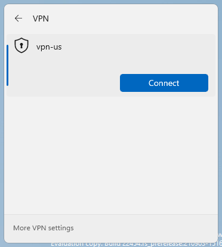Click the vpn-us shield lock icon
Image resolution: width=222 pixels, height=247 pixels.
pyautogui.click(x=21, y=45)
